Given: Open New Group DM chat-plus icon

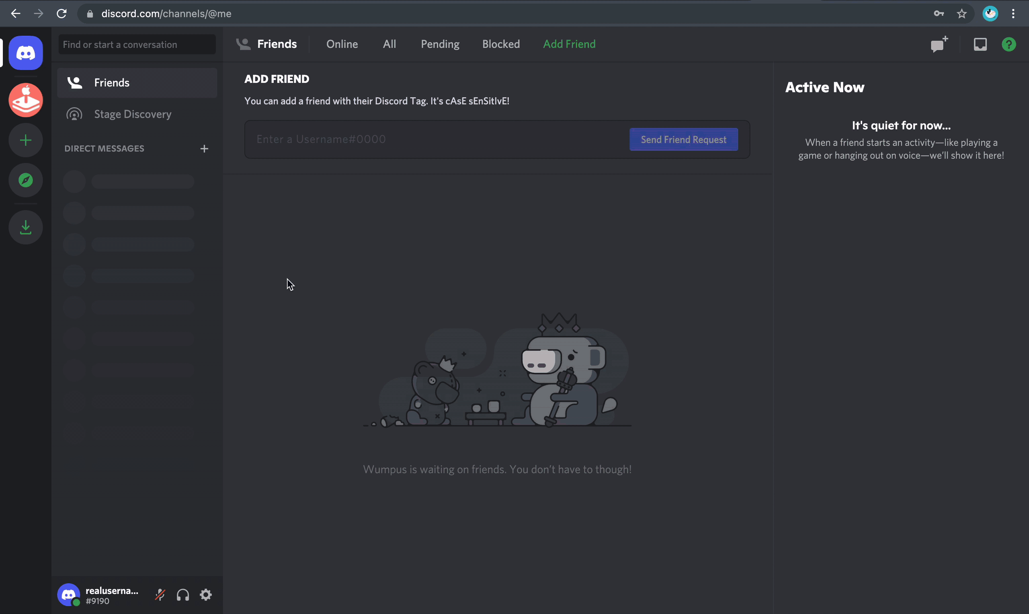Looking at the screenshot, I should 939,44.
